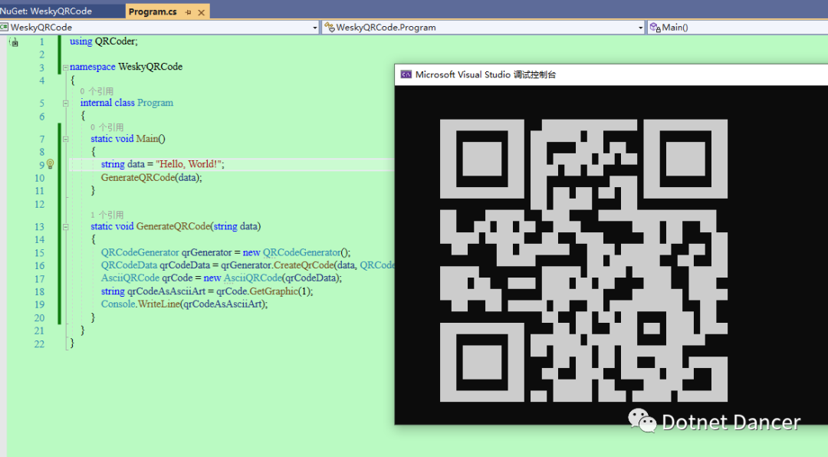
Task: Click the class icon beside WeskyQRCode.Program
Action: 330,27
